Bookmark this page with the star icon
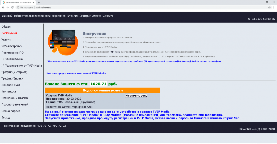277x144 pixels. (x=269, y=8)
